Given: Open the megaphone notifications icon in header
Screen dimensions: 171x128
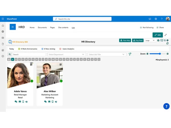Looking at the screenshot, I should (150, 19).
